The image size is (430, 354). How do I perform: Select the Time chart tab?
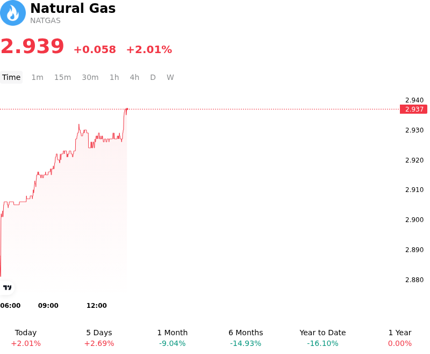11,77
